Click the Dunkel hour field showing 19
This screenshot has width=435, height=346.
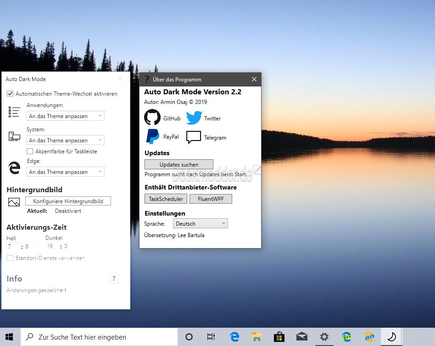point(53,246)
